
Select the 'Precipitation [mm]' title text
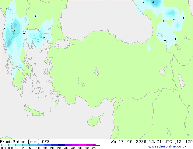pyautogui.click(x=20, y=142)
